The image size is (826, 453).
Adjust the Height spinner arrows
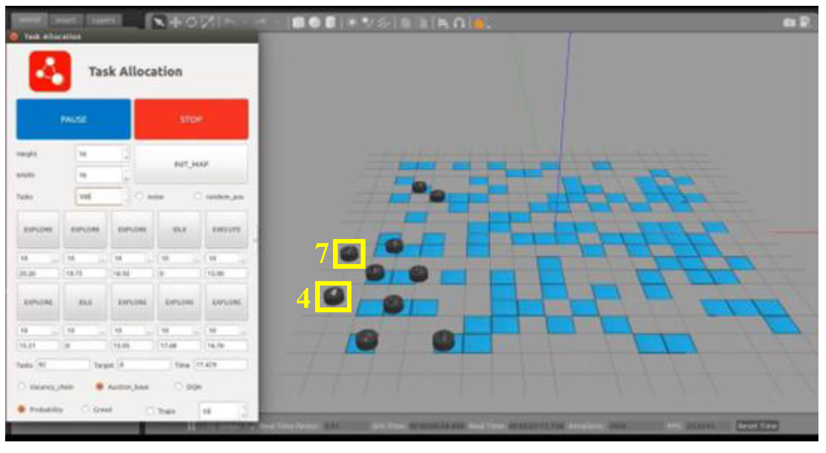coord(127,153)
